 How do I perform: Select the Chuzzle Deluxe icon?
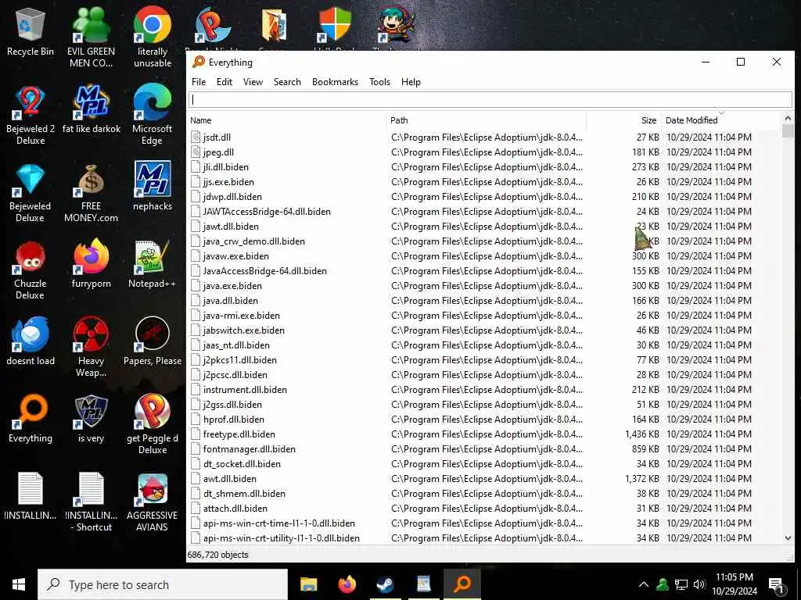[31, 270]
